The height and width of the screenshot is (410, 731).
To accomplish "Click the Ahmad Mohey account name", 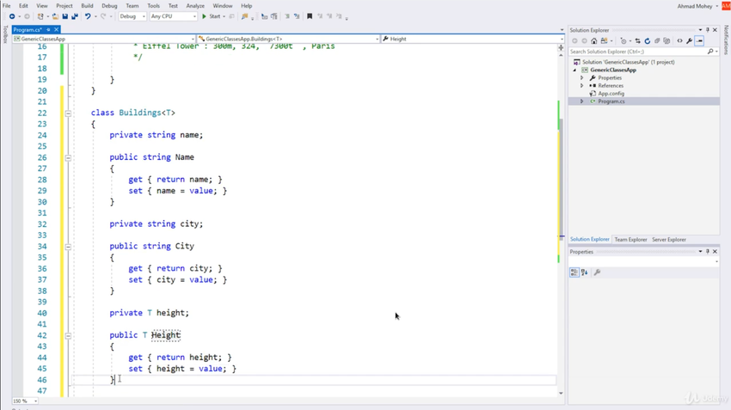I will coord(695,6).
